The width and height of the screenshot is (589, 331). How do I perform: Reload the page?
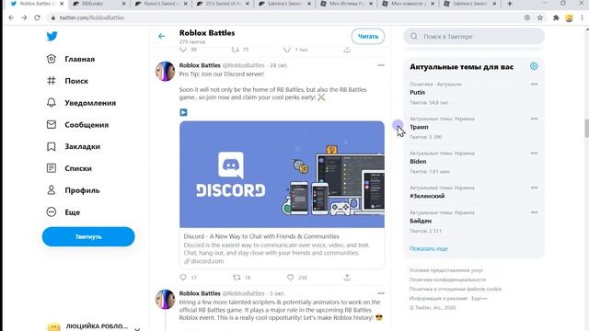coord(37,17)
